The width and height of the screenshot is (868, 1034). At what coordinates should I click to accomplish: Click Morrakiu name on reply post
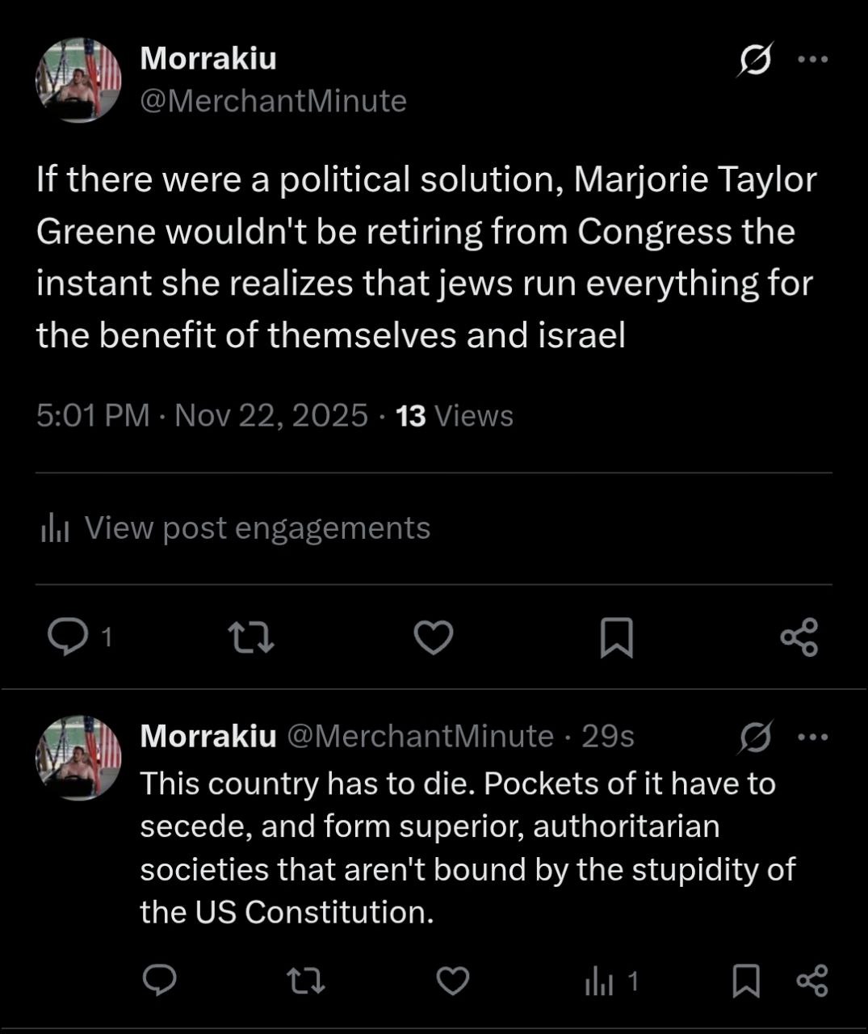point(208,736)
